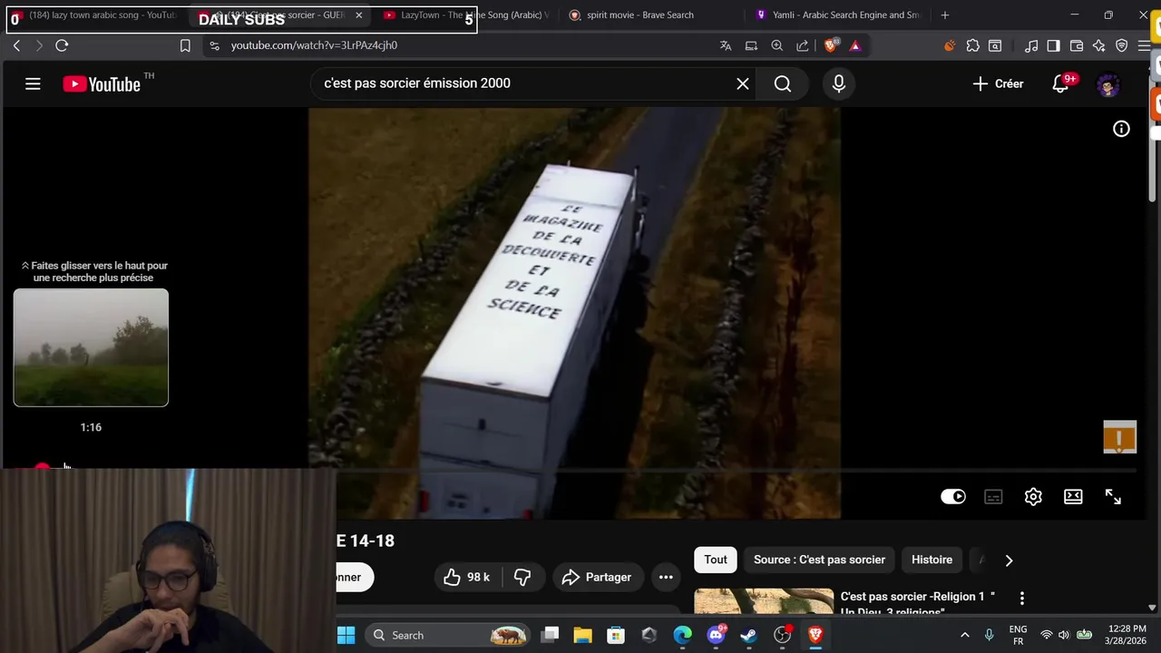Go to the YouTube home logo
This screenshot has height=653, width=1161.
point(102,83)
